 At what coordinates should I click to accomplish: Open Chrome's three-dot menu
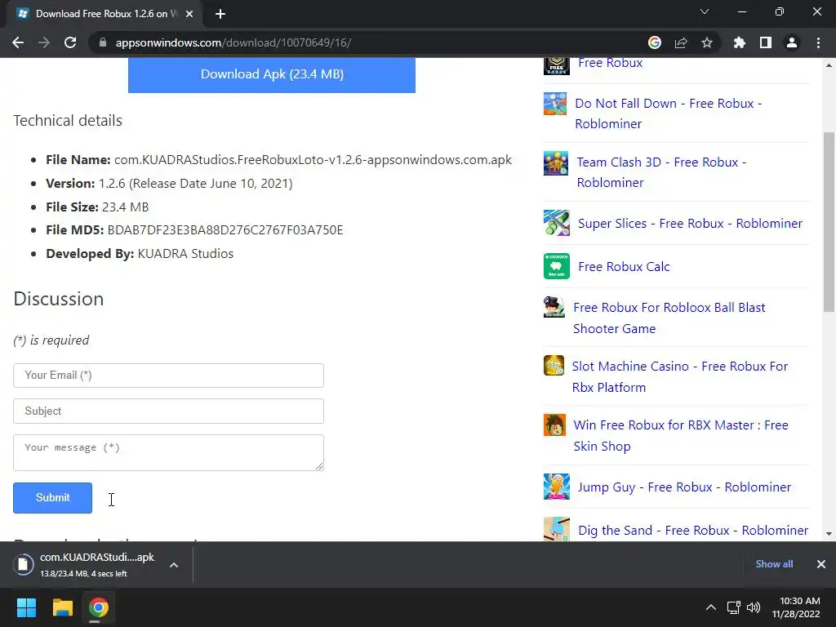click(818, 42)
